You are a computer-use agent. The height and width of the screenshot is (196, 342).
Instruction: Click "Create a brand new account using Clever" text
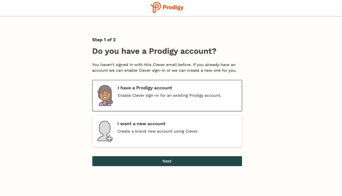tap(158, 131)
